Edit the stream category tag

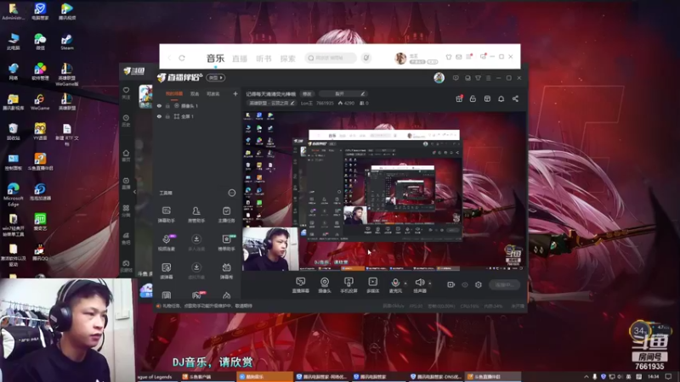pyautogui.click(x=272, y=103)
